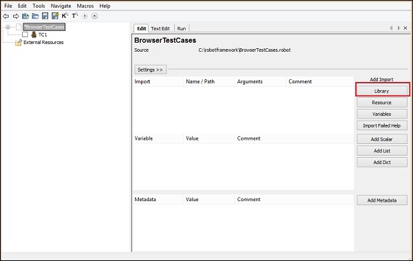Stop test run with stop icon
The width and height of the screenshot is (413, 261).
point(94,16)
